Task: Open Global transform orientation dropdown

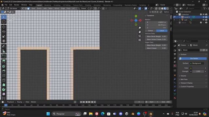Action: [83, 8]
